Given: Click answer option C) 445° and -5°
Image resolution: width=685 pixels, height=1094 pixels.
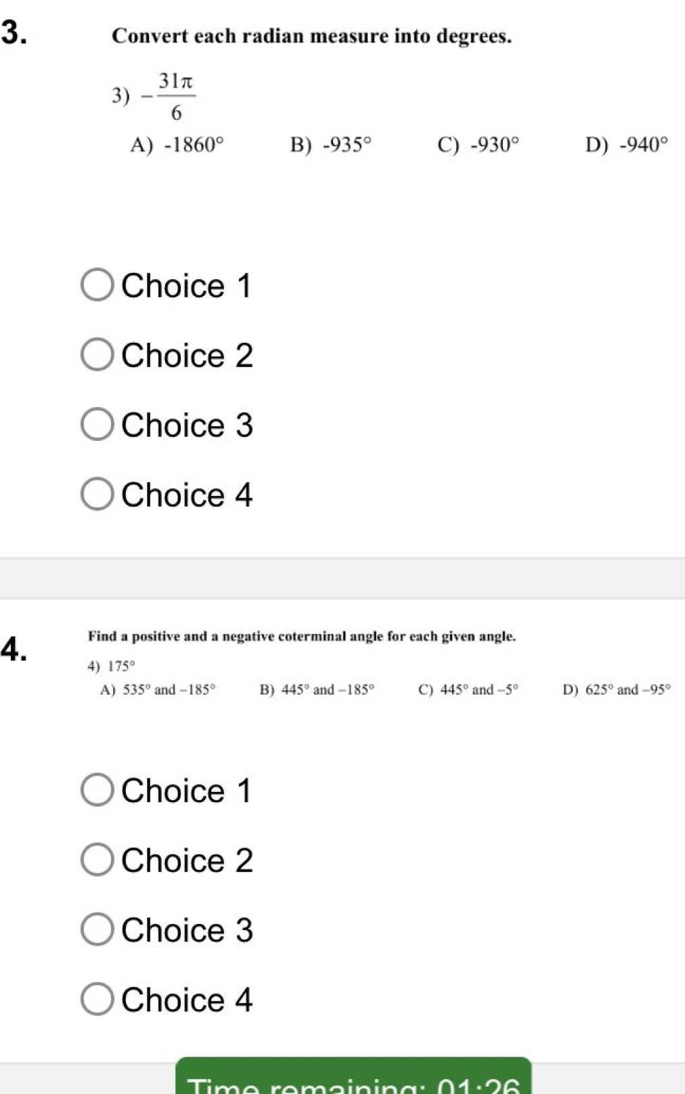Looking at the screenshot, I should pyautogui.click(x=469, y=690).
